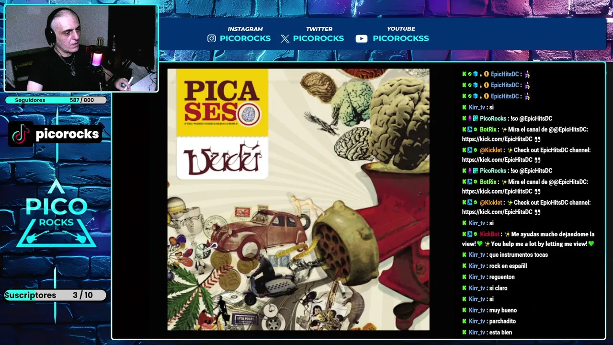Click KickBot username in chat

click(489, 234)
